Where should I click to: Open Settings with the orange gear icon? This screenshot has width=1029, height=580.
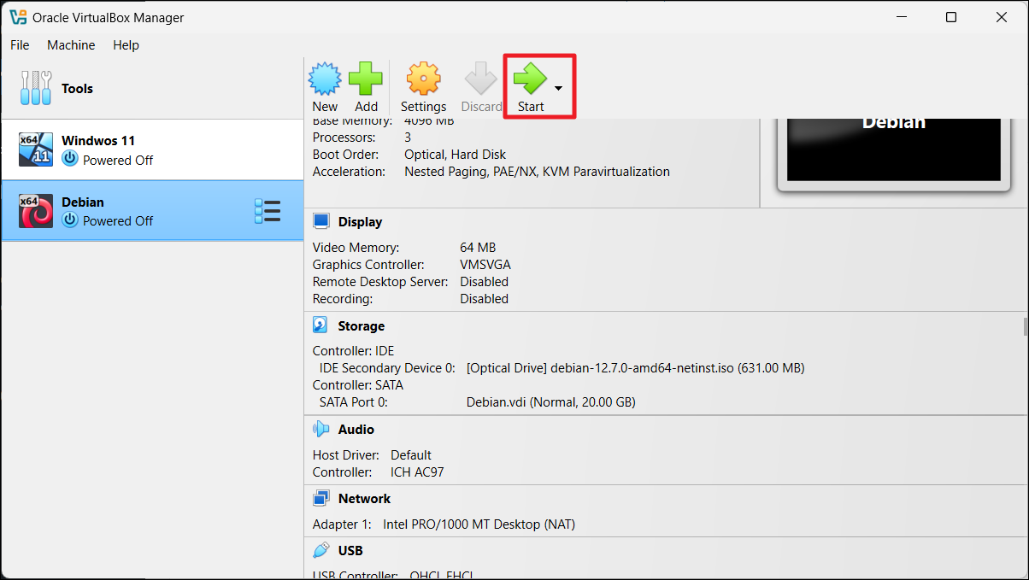423,79
